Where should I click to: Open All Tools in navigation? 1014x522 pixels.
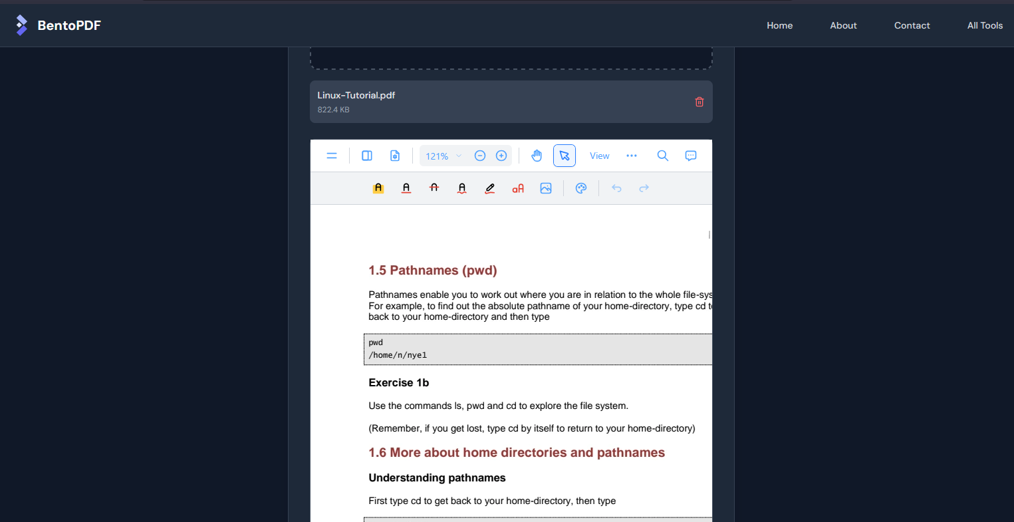coord(985,25)
